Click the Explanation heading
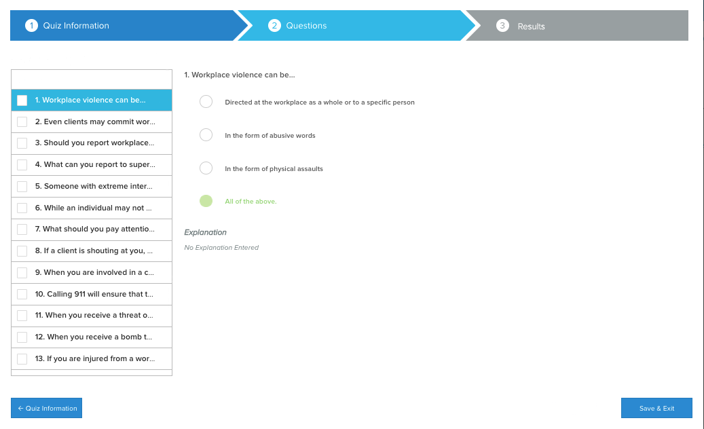The image size is (704, 429). [x=205, y=232]
